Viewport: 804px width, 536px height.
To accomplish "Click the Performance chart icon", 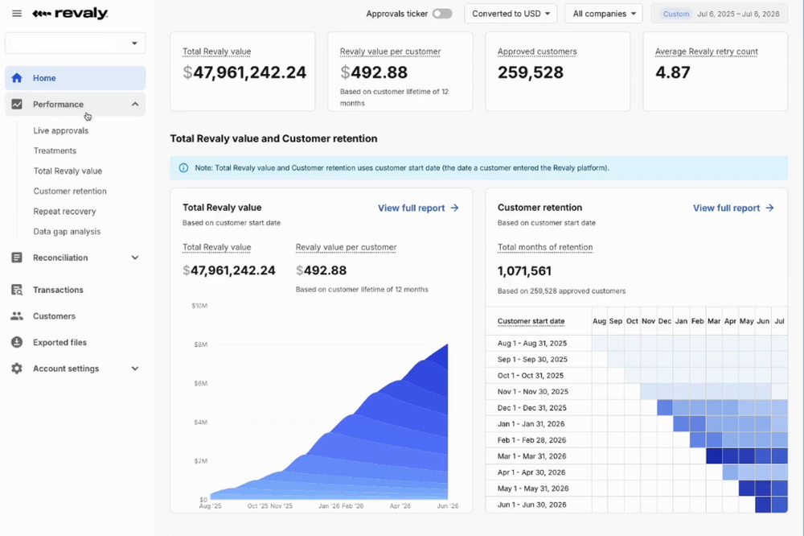I will point(17,105).
